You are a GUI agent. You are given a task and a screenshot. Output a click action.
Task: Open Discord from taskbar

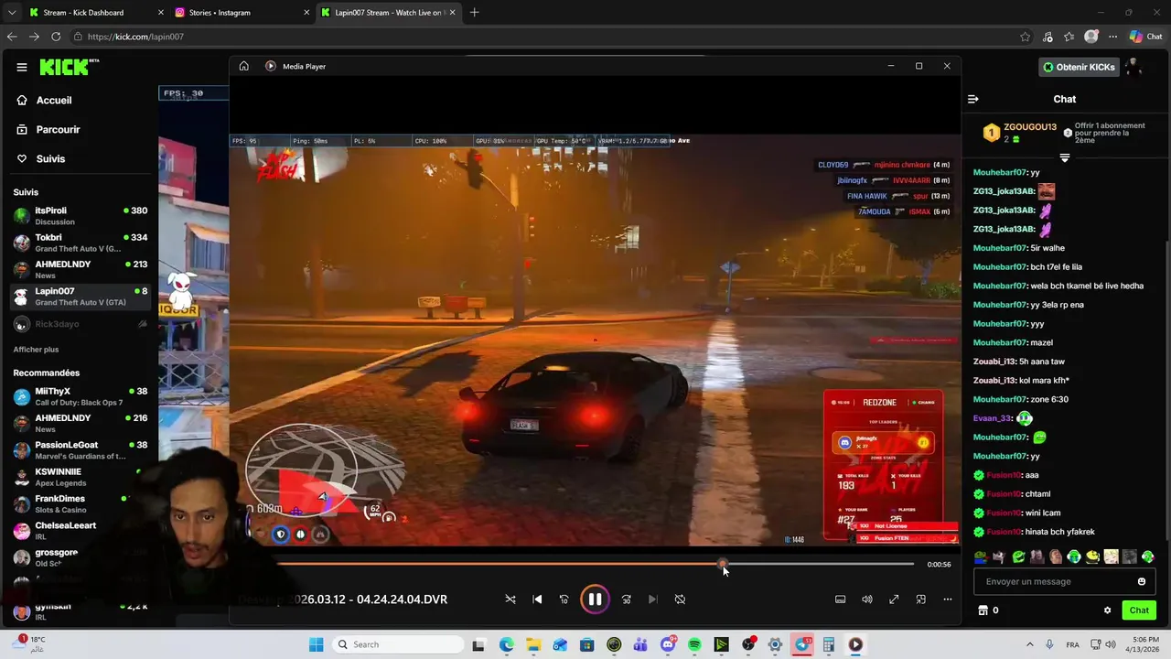point(668,645)
